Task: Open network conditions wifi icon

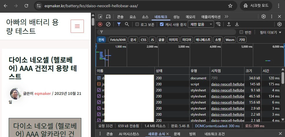Action: pyautogui.click(x=218, y=25)
